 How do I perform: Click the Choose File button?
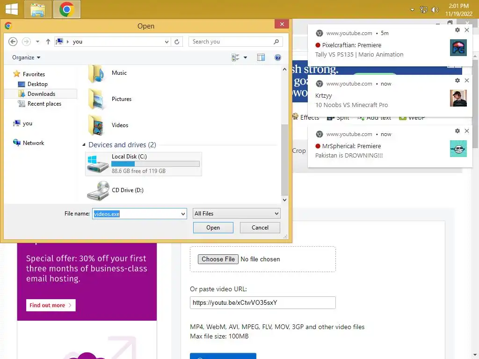218,259
